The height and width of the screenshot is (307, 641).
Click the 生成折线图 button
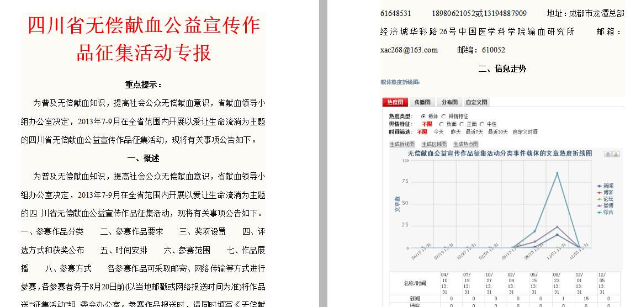click(x=402, y=144)
